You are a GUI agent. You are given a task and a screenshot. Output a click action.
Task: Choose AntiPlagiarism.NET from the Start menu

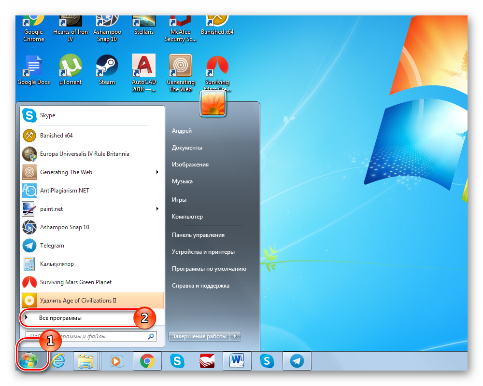pos(64,191)
